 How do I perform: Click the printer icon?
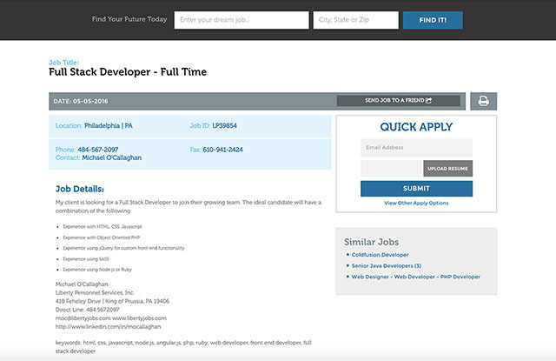click(x=484, y=102)
